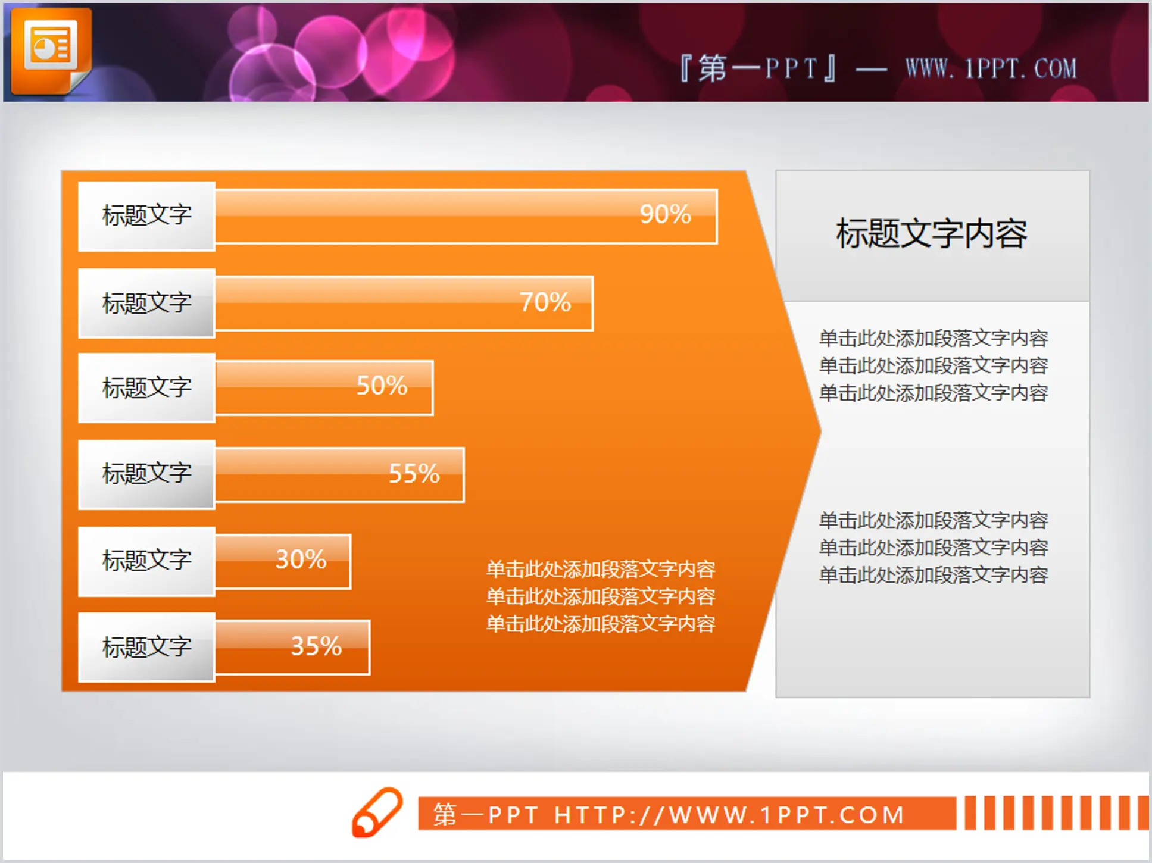This screenshot has width=1152, height=863.
Task: Click the 标题文字 label beside the 55% bar
Action: click(146, 475)
